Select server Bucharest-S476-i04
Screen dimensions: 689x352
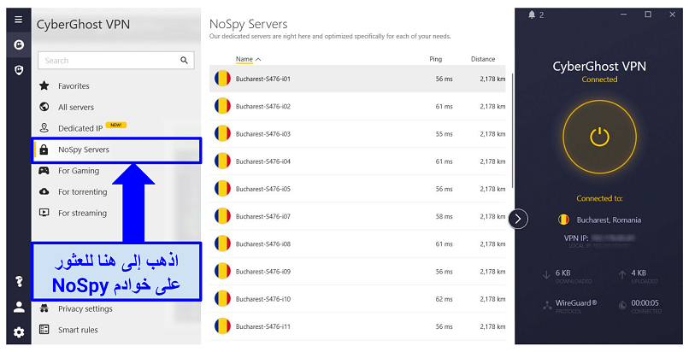point(357,161)
